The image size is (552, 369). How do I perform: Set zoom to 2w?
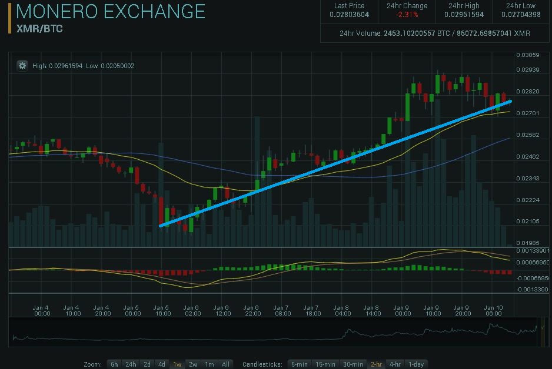(x=193, y=364)
